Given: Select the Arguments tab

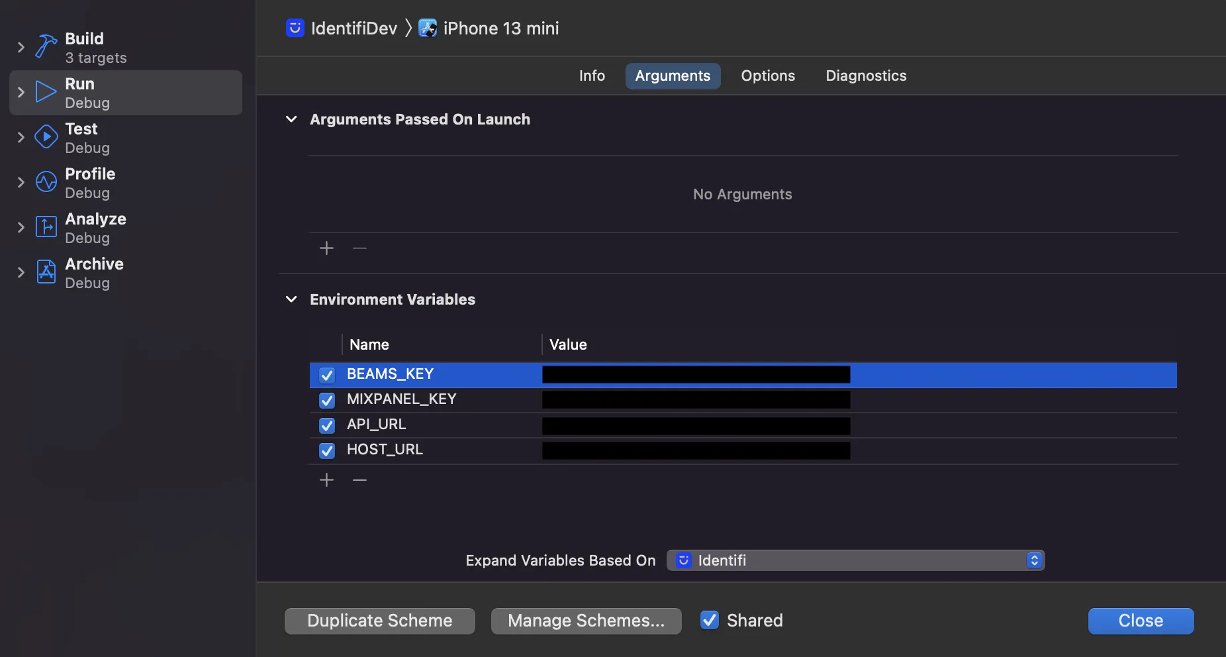Looking at the screenshot, I should [673, 76].
